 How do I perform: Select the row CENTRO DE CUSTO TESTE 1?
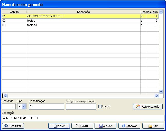(80, 16)
